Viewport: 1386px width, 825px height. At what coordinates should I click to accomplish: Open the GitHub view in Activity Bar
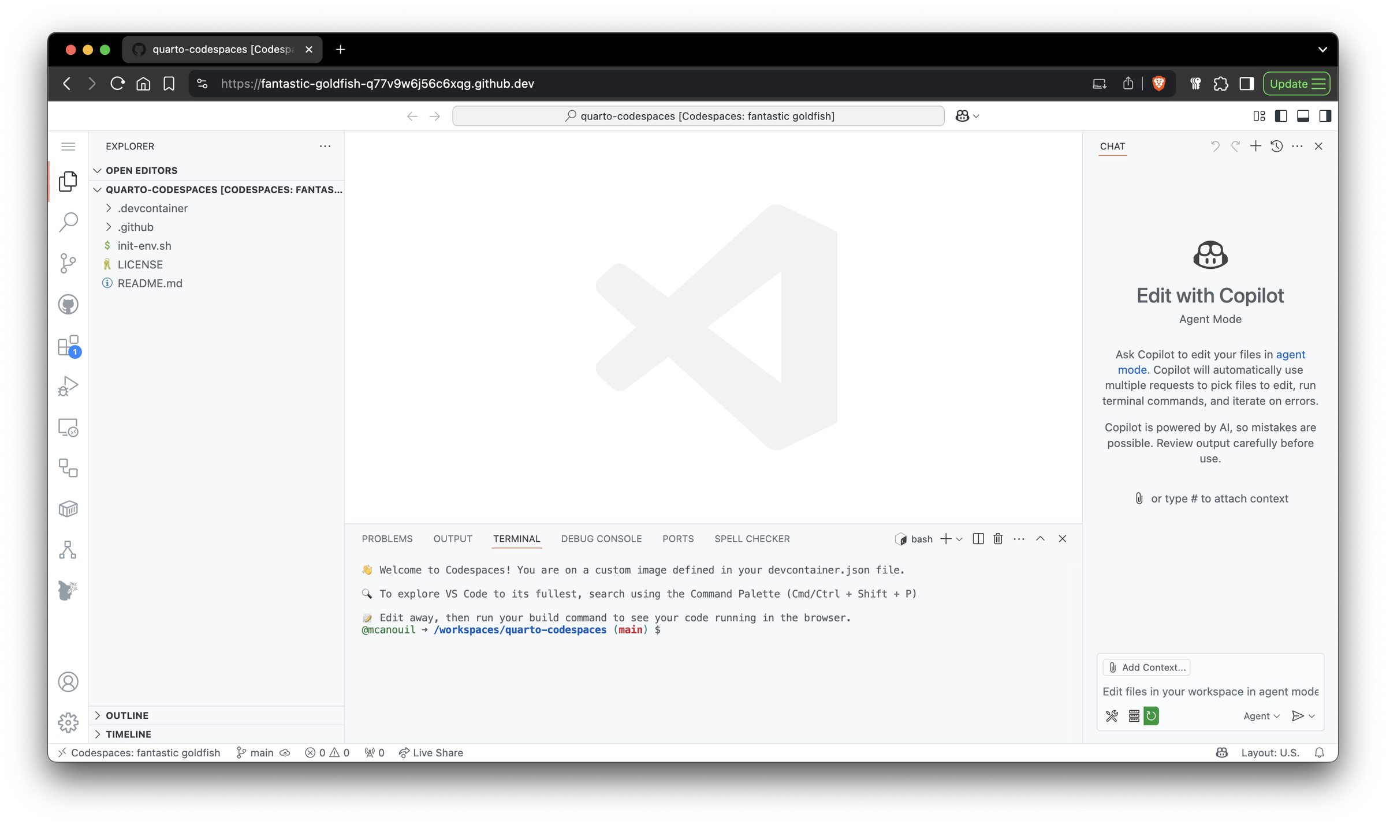(68, 304)
